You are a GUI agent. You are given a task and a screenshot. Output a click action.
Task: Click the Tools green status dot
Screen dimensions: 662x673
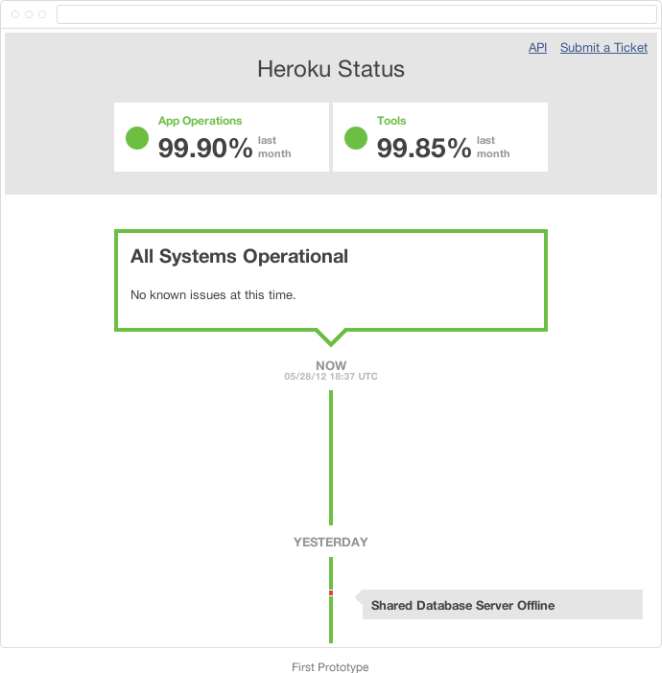pyautogui.click(x=356, y=138)
